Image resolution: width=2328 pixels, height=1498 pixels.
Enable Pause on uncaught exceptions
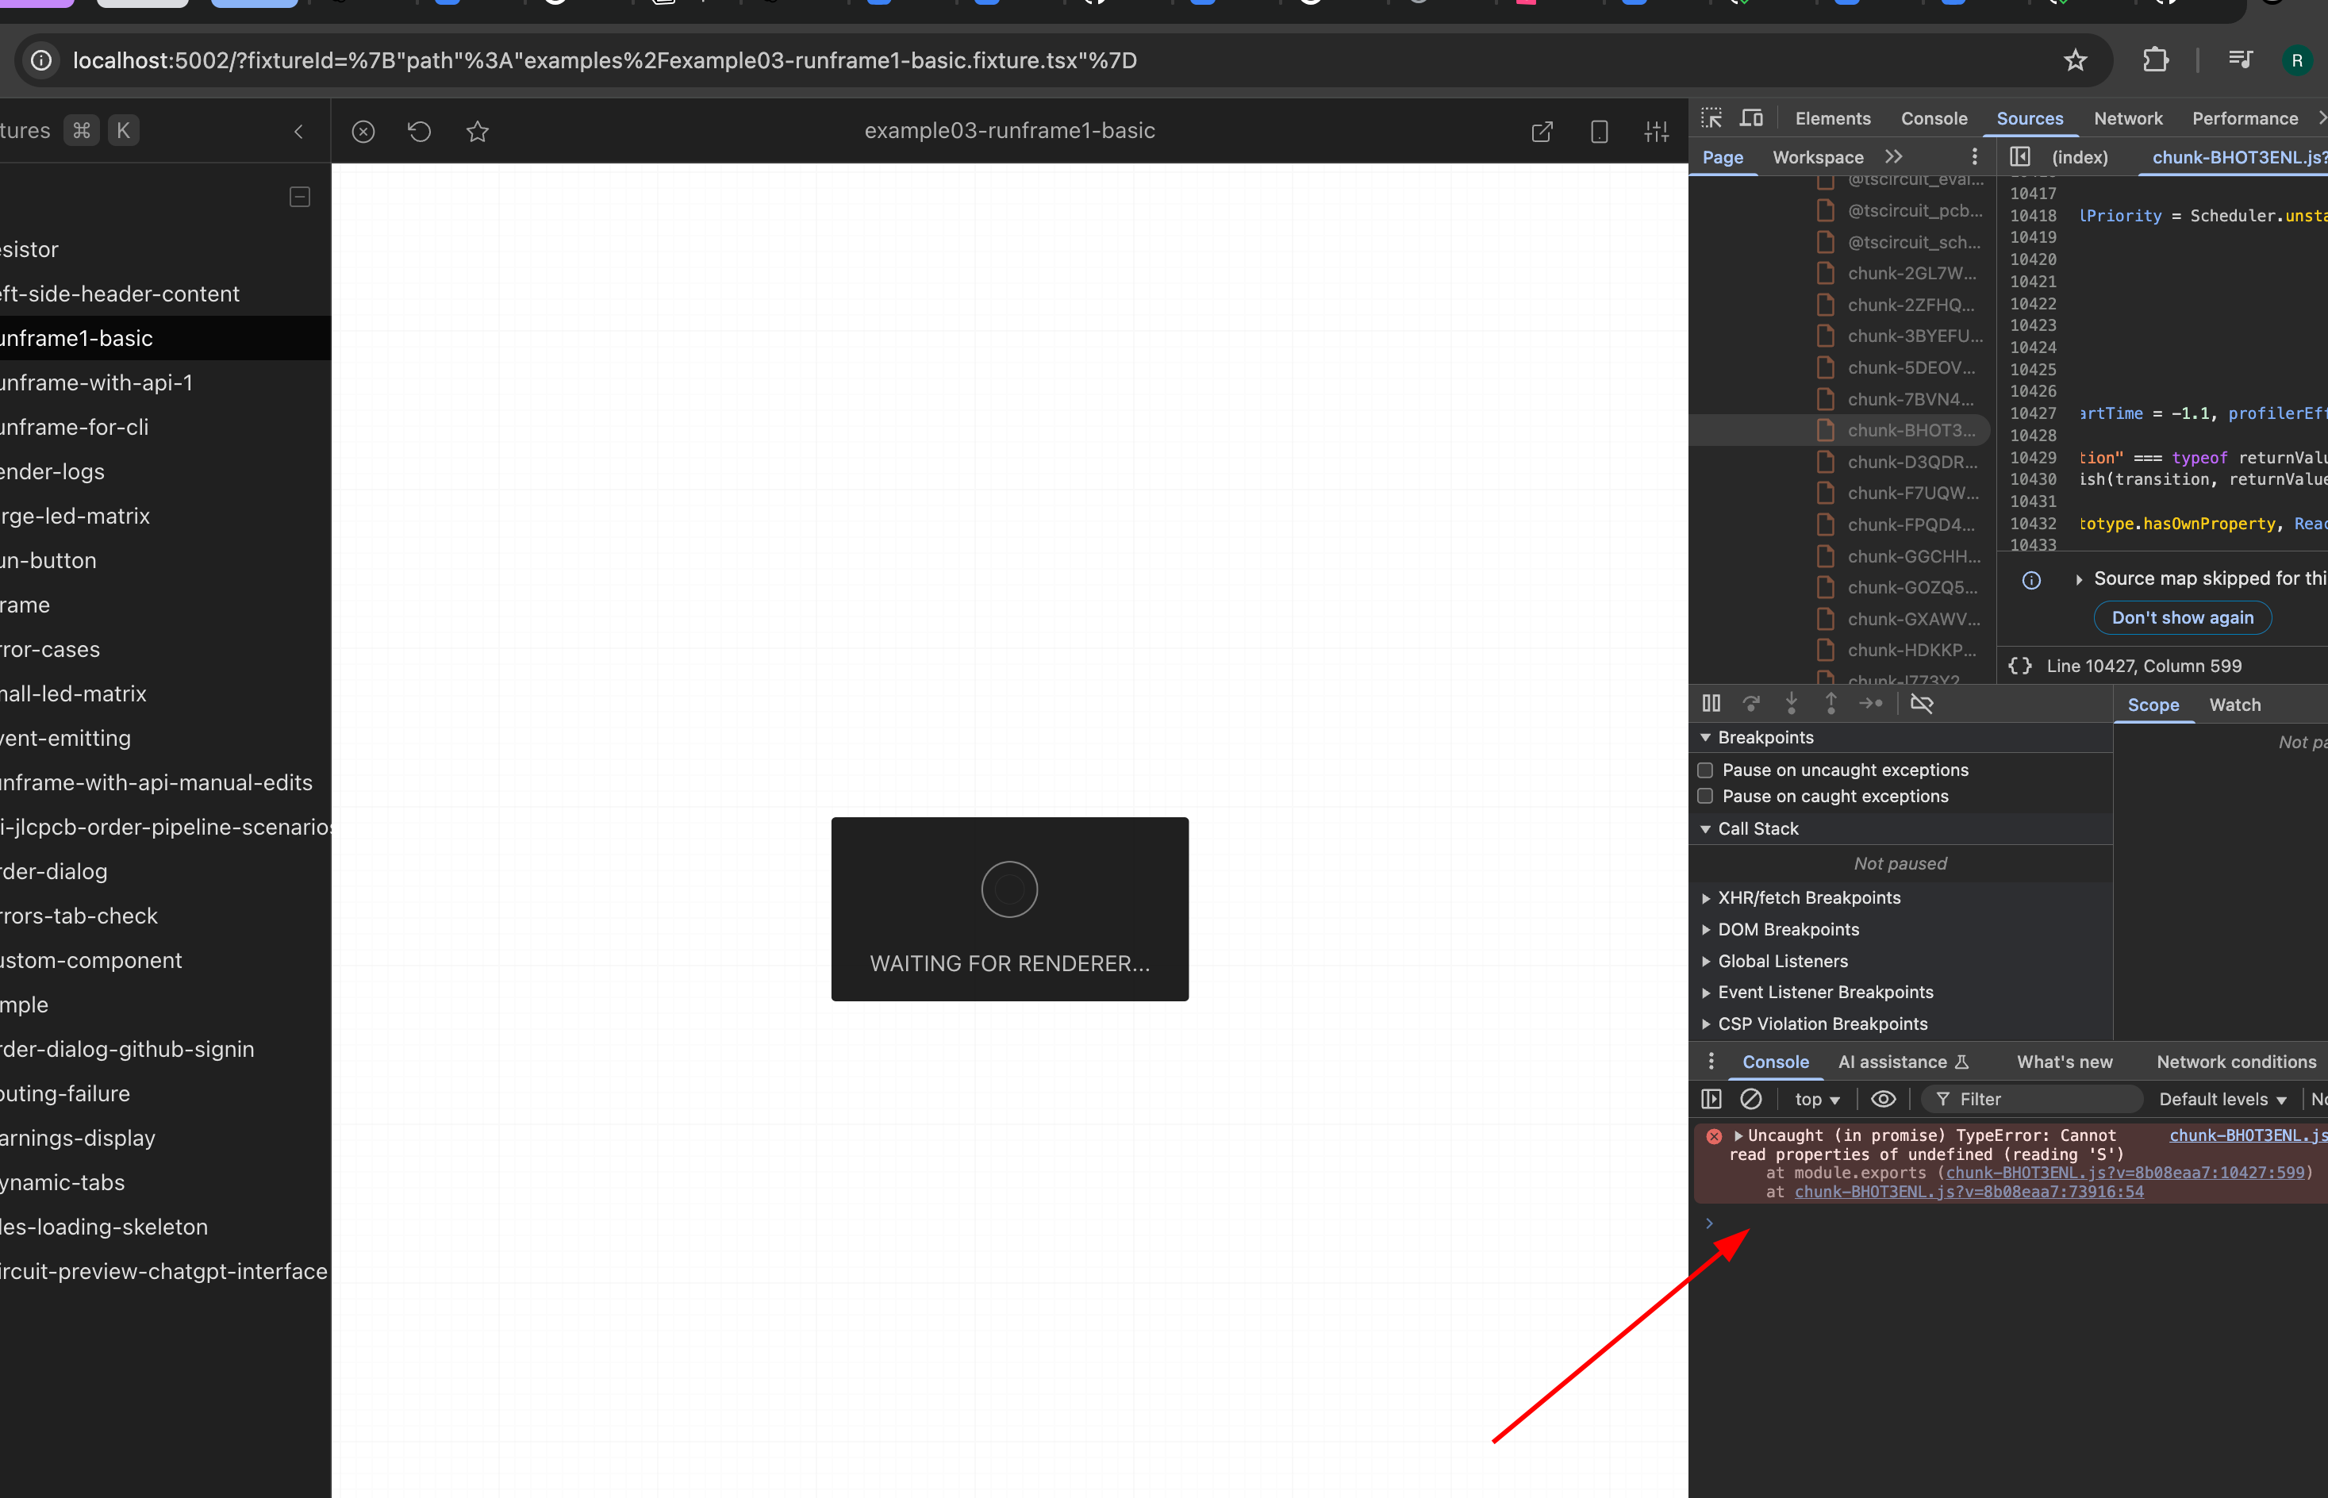click(x=1705, y=770)
